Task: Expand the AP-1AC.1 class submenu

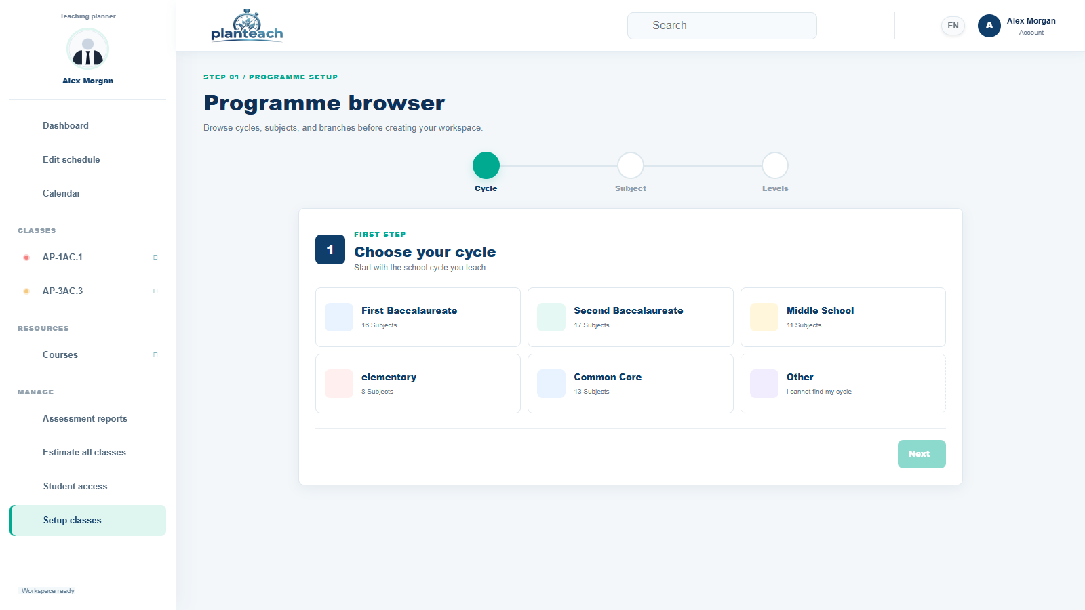Action: [155, 258]
